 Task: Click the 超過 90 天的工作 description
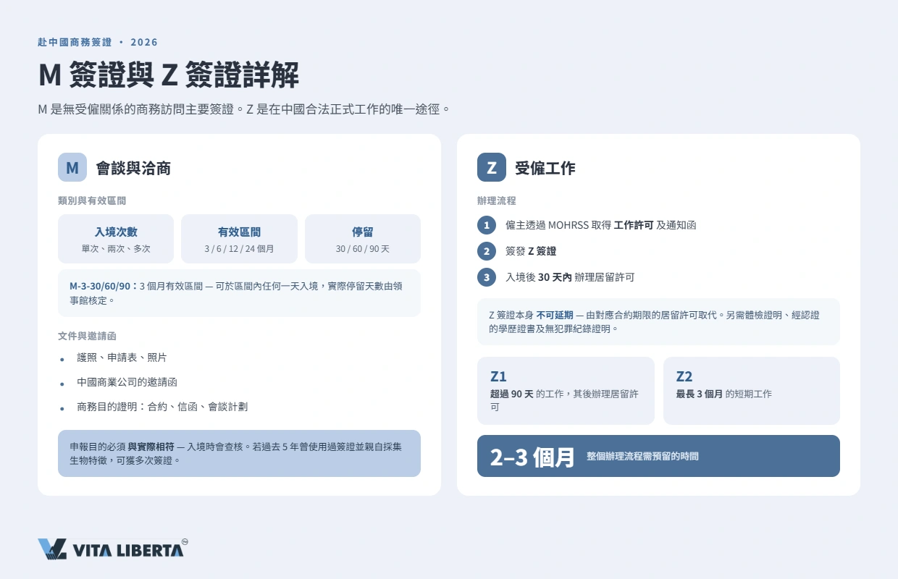564,400
